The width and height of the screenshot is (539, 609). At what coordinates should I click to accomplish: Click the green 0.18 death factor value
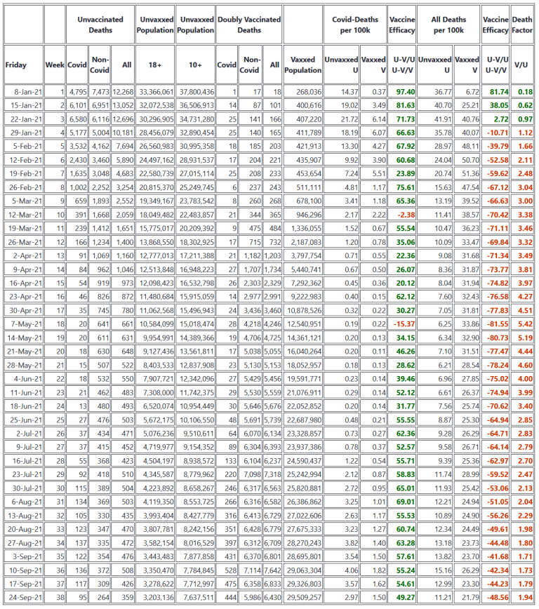click(524, 92)
